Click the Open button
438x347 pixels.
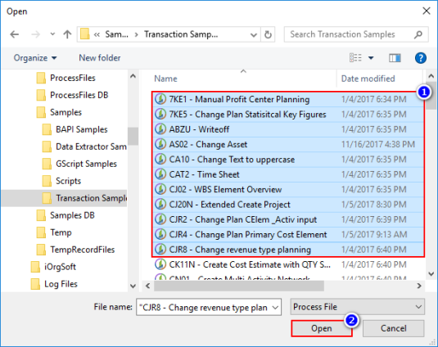click(322, 328)
